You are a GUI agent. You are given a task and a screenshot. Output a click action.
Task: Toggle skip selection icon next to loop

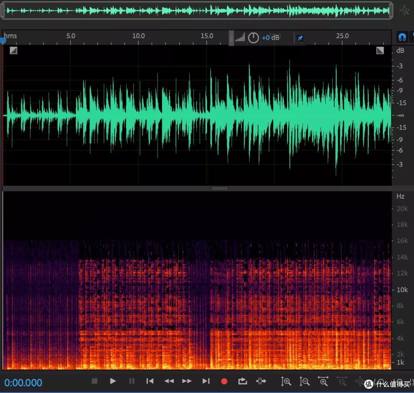[x=261, y=381]
